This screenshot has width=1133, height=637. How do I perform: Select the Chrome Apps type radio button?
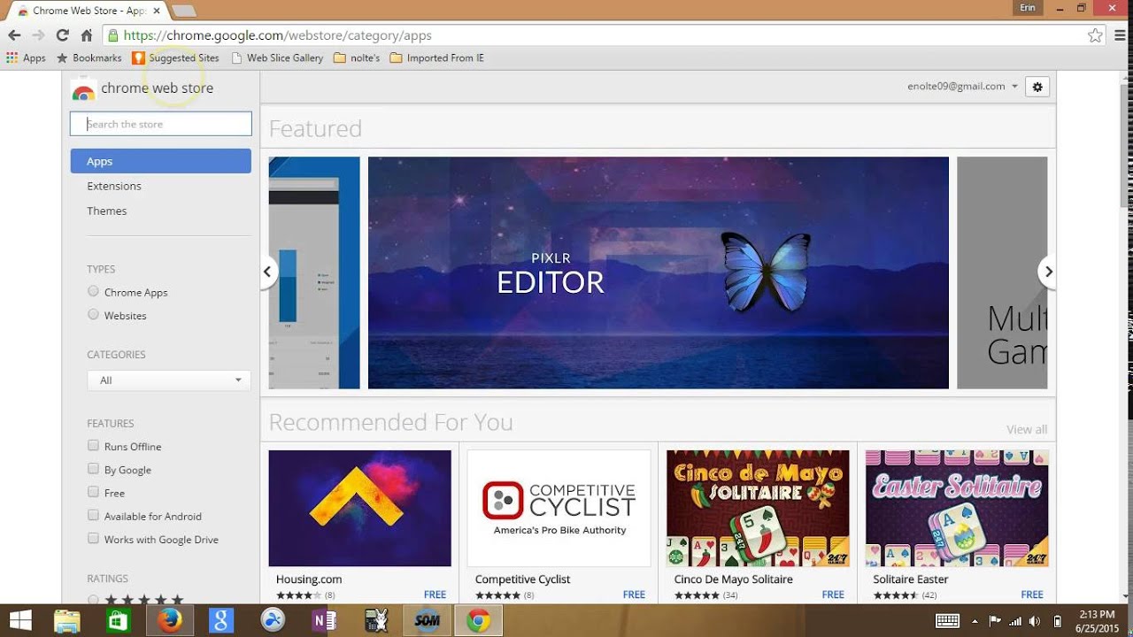tap(93, 291)
